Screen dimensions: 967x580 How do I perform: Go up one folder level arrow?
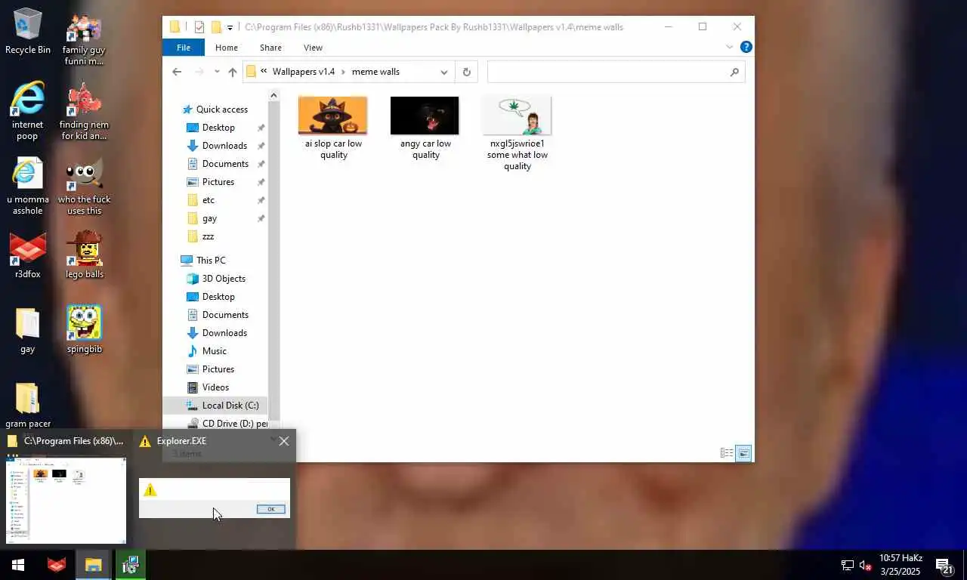233,72
